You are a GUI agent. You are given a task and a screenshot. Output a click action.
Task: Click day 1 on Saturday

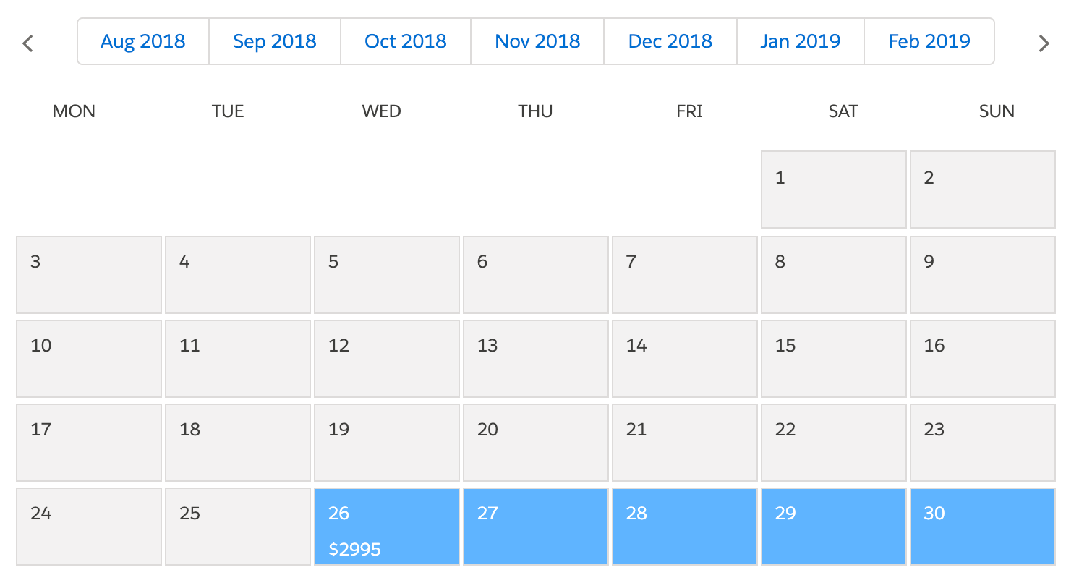coord(834,190)
